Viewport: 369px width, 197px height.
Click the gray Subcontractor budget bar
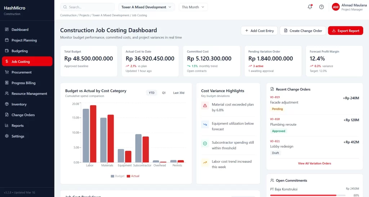tap(138, 148)
